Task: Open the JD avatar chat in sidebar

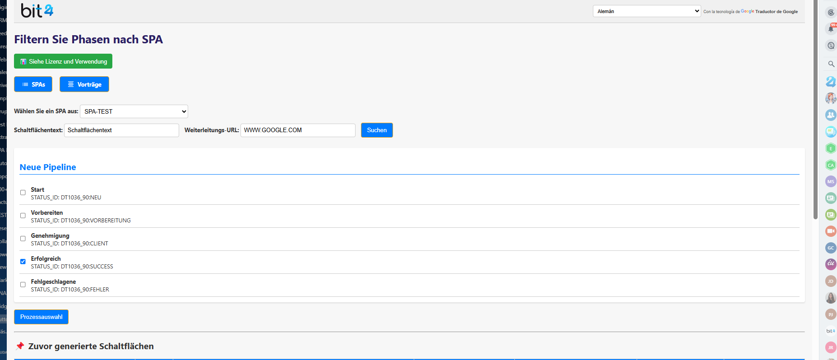Action: pos(830,281)
